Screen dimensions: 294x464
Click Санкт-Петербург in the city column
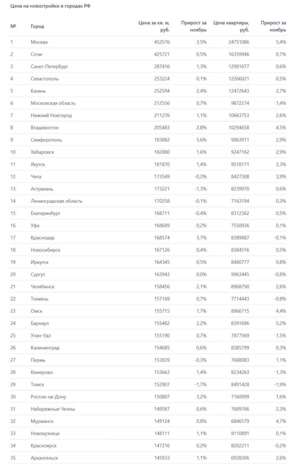(x=49, y=67)
